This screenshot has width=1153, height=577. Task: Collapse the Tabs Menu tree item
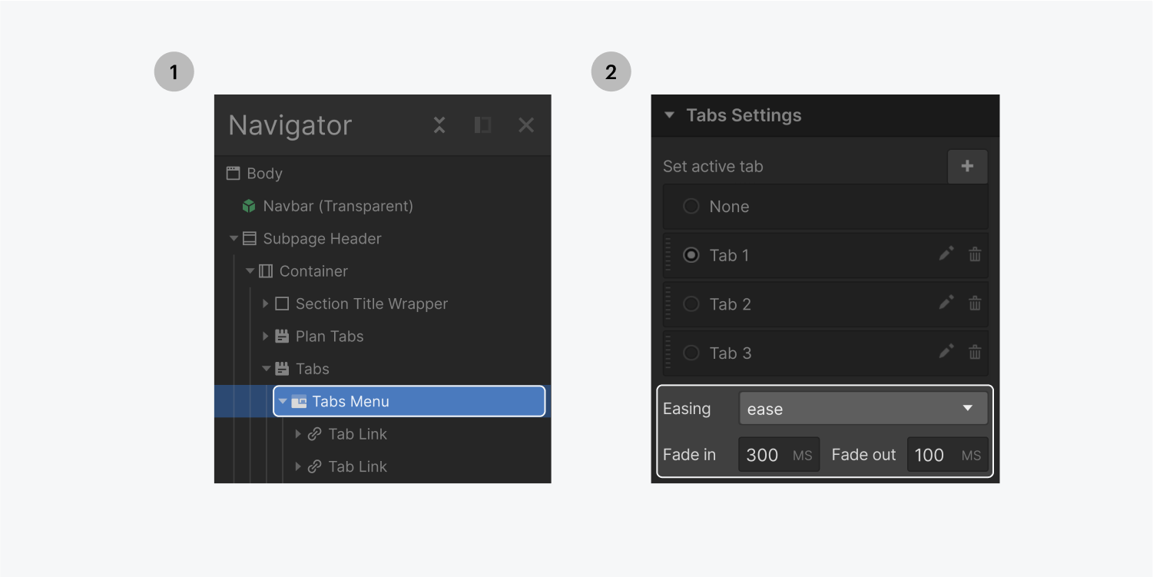tap(282, 400)
